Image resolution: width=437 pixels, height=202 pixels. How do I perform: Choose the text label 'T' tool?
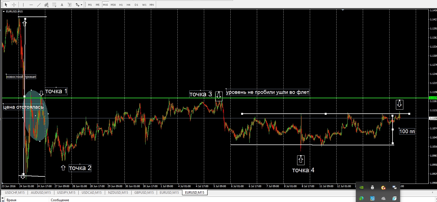pyautogui.click(x=70, y=5)
